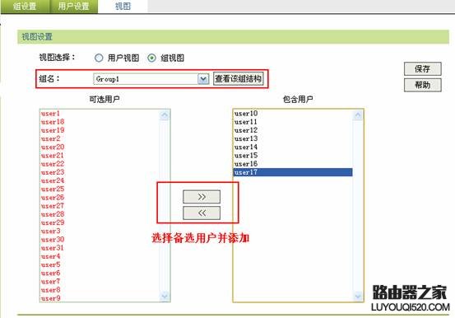Select user9 in available users list
This screenshot has height=318, width=455.
[100, 299]
